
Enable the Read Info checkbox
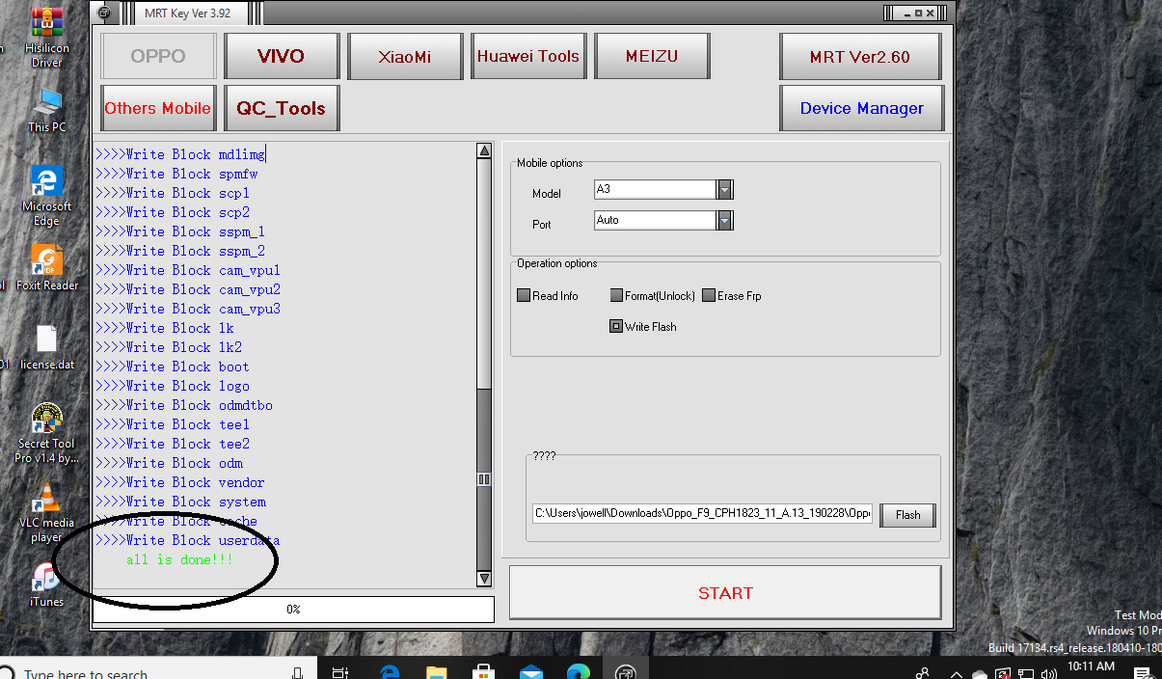click(524, 296)
